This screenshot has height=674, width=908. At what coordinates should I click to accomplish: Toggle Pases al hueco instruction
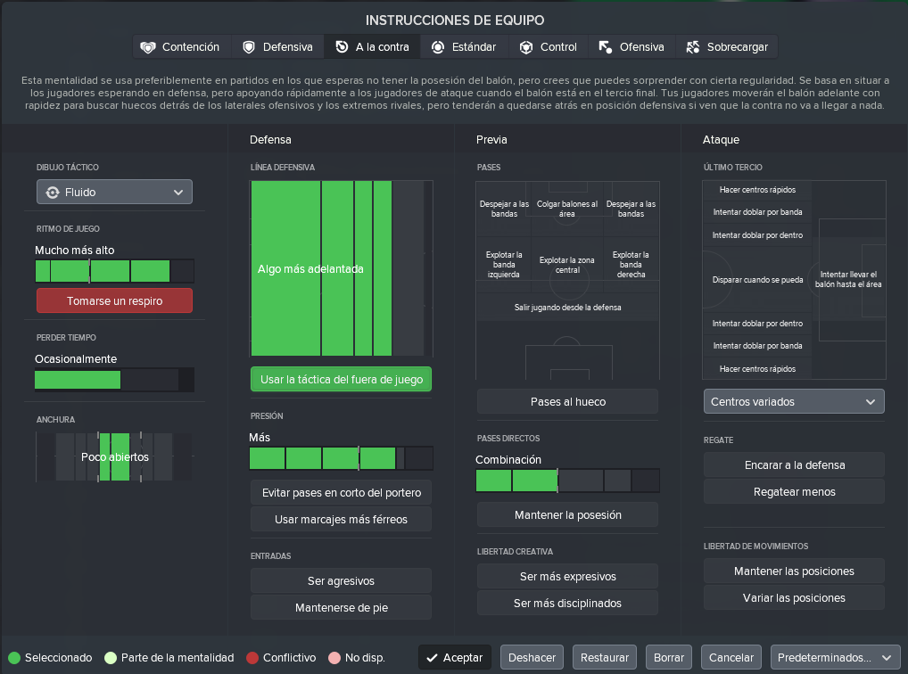(x=567, y=401)
